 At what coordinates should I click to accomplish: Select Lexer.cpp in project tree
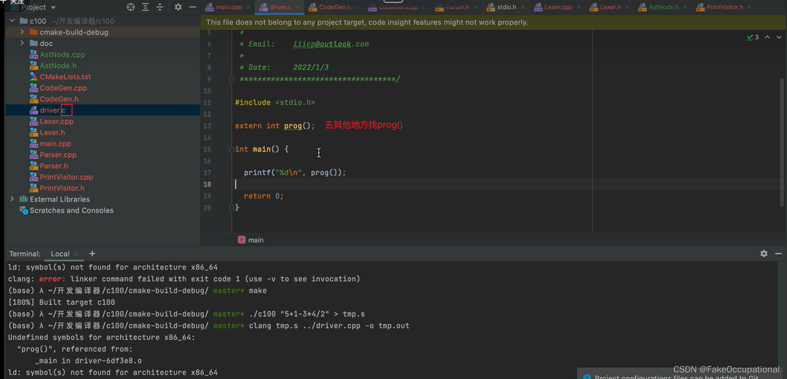[56, 121]
